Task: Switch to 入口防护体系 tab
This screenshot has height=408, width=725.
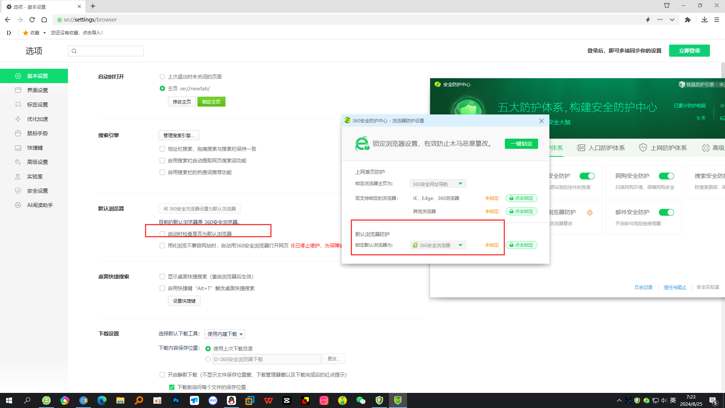Action: click(x=601, y=148)
